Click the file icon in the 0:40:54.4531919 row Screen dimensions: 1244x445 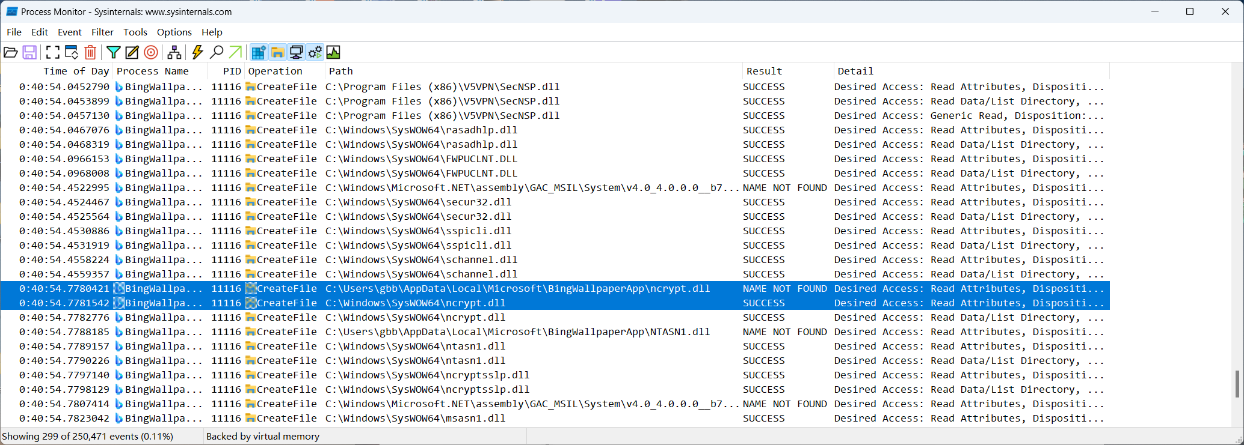(x=251, y=245)
